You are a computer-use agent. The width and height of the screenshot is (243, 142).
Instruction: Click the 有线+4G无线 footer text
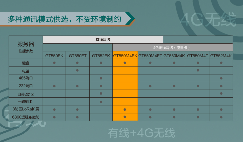141,133
